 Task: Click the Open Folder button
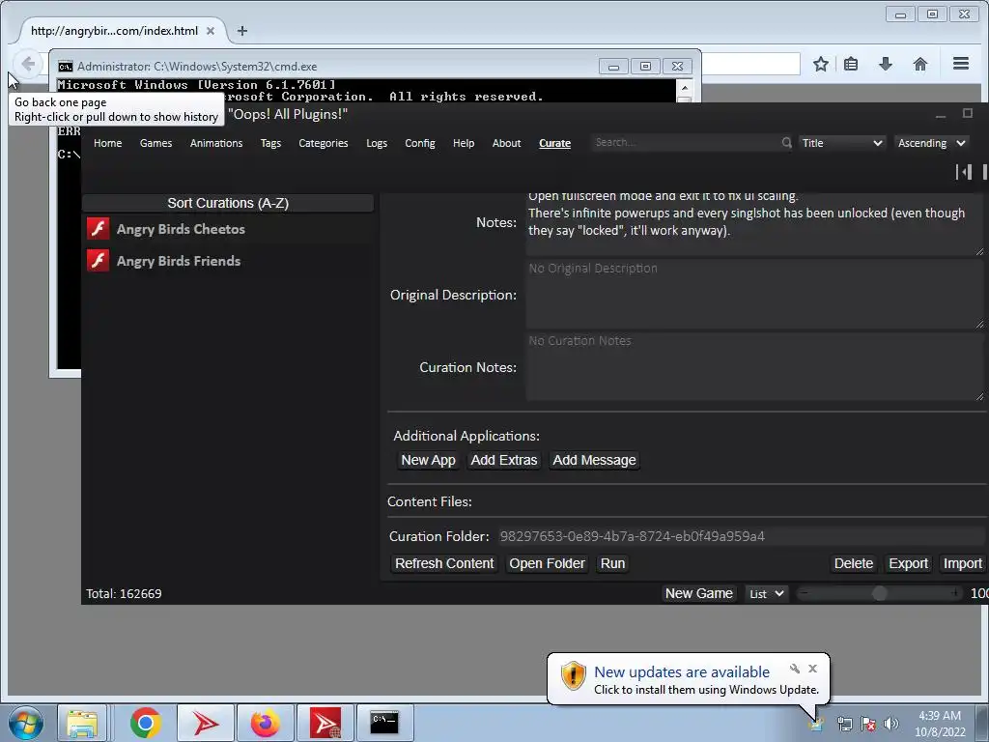click(x=547, y=563)
